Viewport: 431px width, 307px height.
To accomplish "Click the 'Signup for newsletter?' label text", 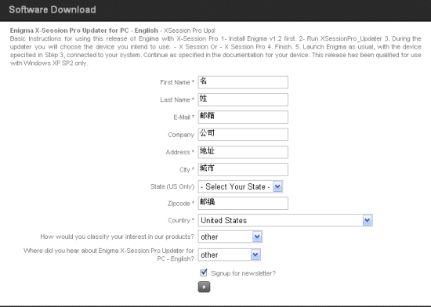I will pyautogui.click(x=243, y=273).
